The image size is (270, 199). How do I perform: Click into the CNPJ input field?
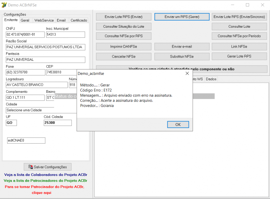coord(25,35)
